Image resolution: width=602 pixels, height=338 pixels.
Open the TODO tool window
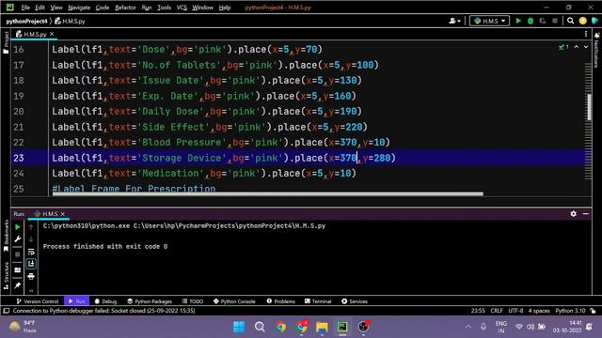(x=193, y=301)
